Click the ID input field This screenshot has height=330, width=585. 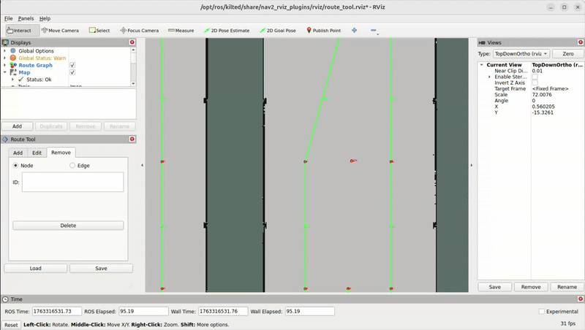(72, 182)
